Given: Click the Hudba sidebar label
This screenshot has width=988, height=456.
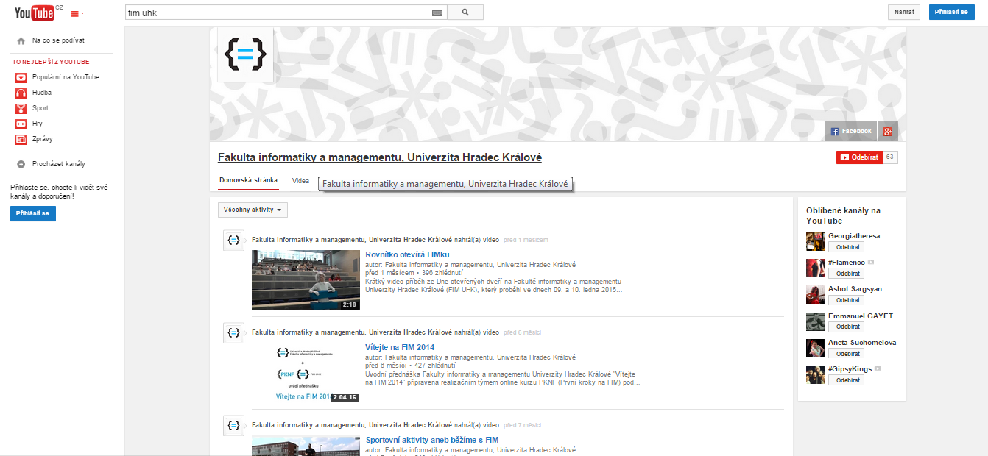Looking at the screenshot, I should (x=42, y=93).
